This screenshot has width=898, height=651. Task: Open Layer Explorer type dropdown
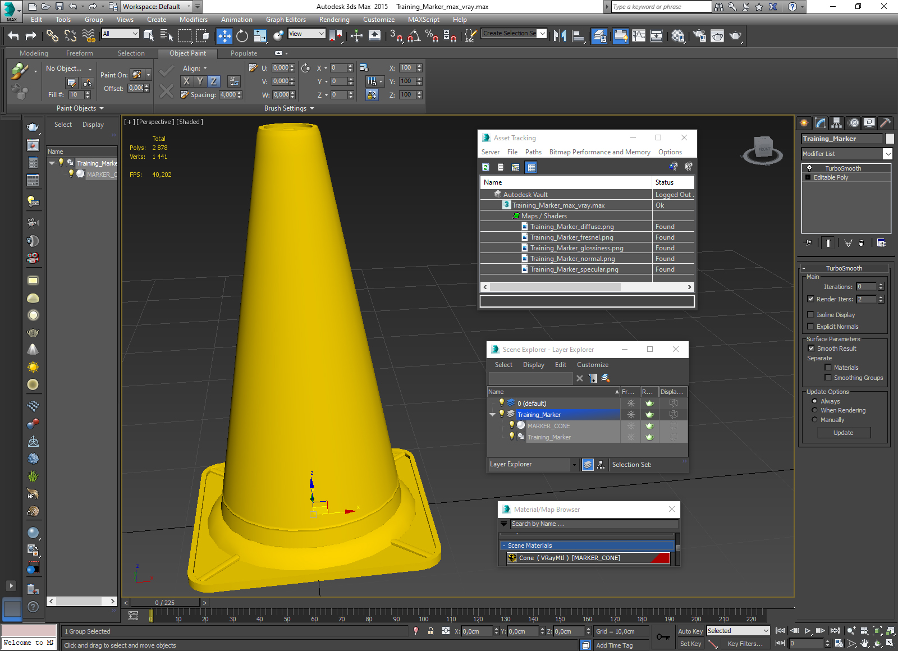pyautogui.click(x=574, y=465)
